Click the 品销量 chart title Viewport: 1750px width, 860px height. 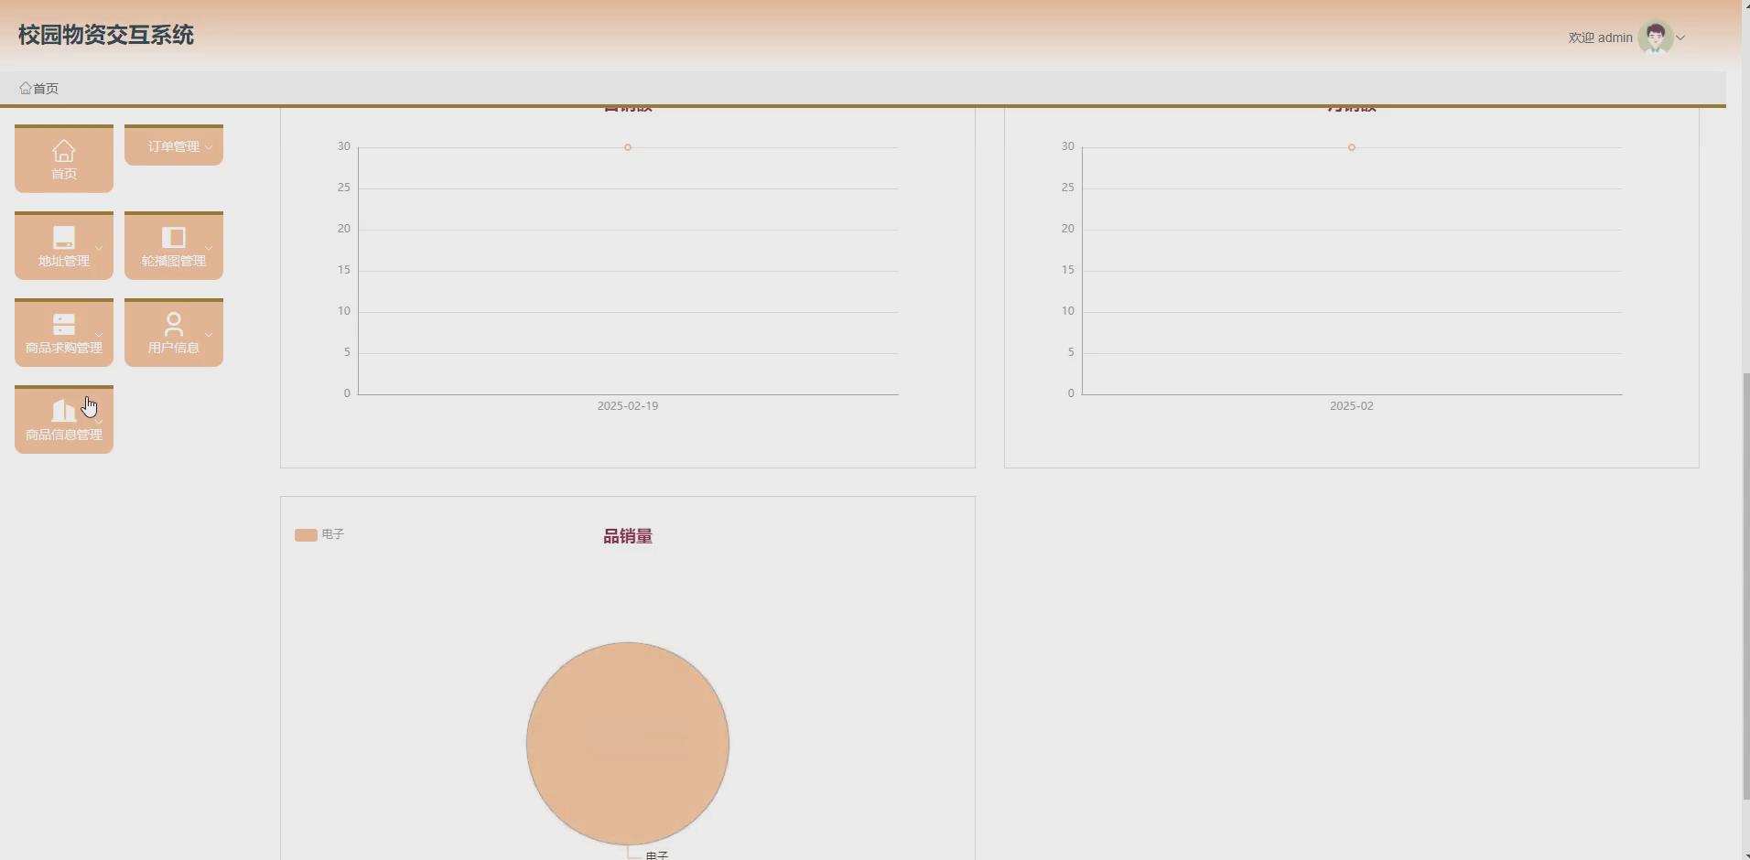(628, 536)
